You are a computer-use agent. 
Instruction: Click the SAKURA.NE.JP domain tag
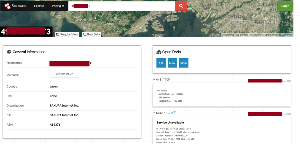[64, 74]
